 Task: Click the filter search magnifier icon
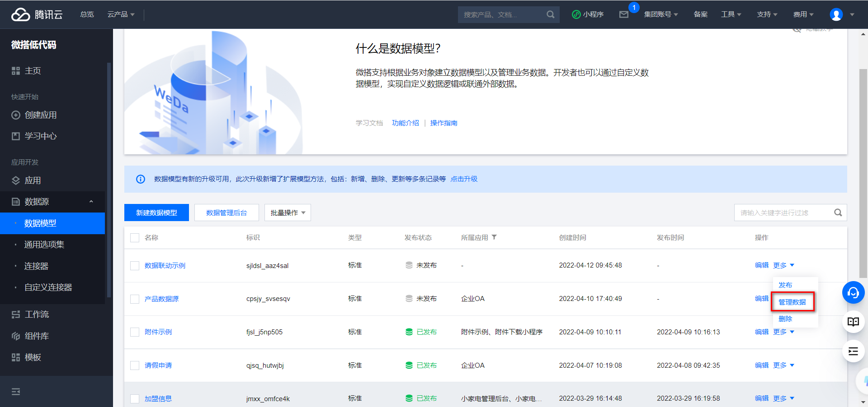pyautogui.click(x=838, y=213)
